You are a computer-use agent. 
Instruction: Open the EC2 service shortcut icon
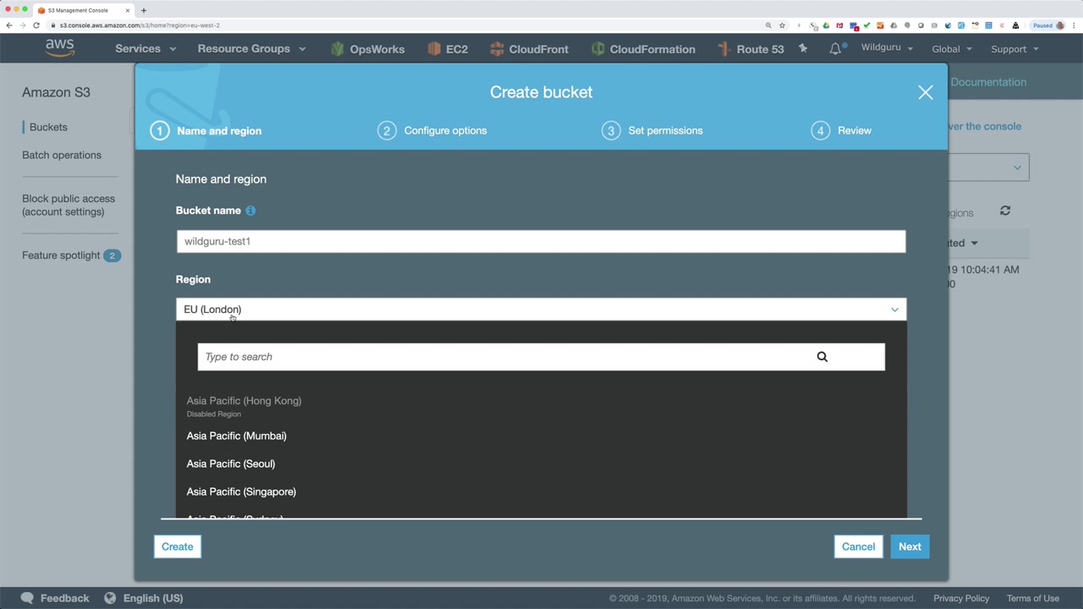pos(435,49)
